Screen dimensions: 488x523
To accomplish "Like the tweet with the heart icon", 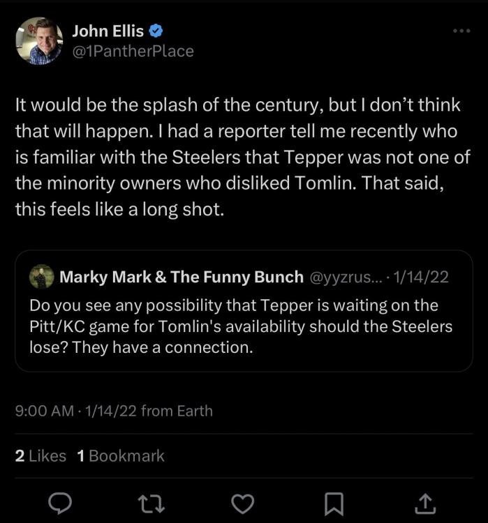I will (242, 503).
